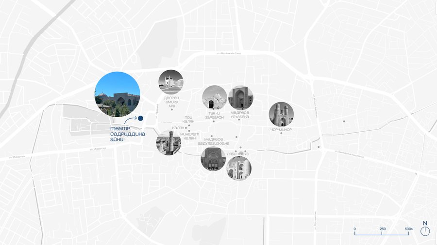Click the 'медресе улугбека' label

point(240,114)
